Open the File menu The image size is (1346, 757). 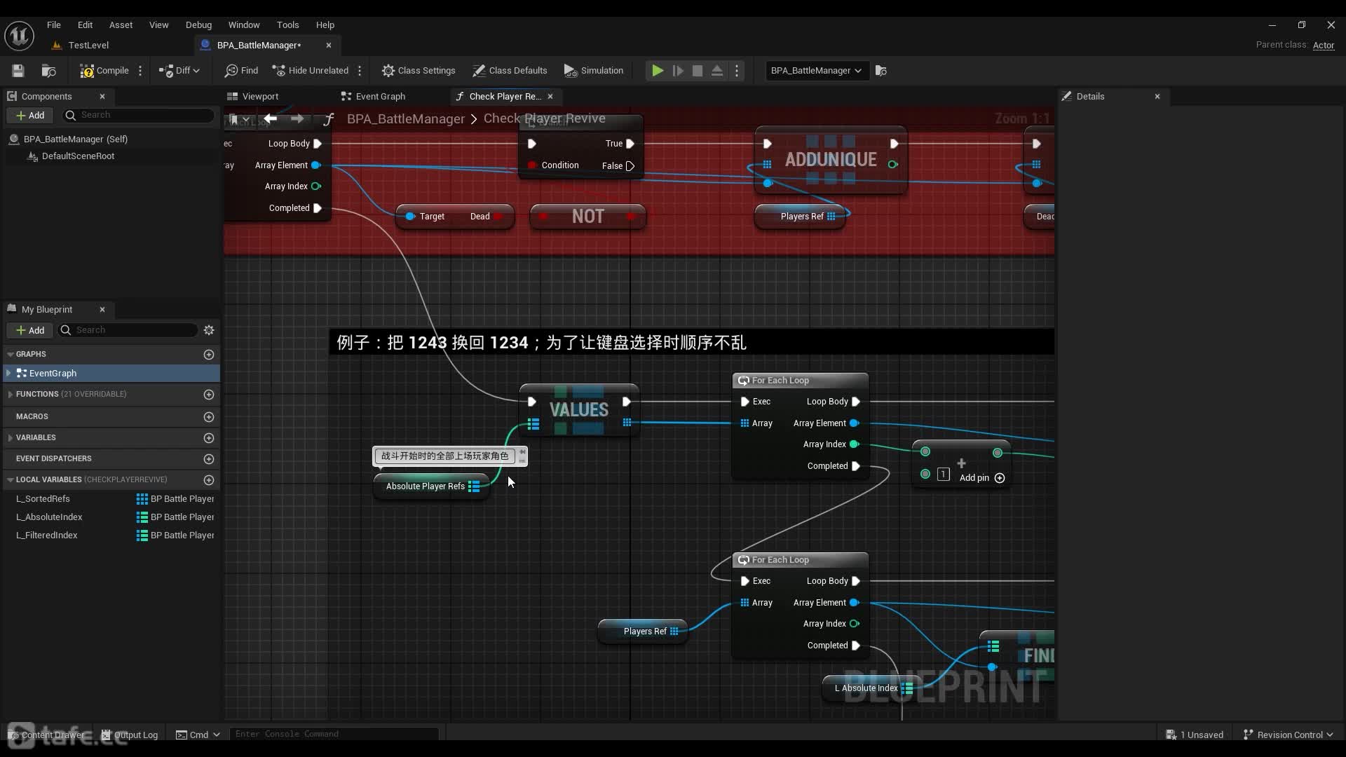point(54,25)
